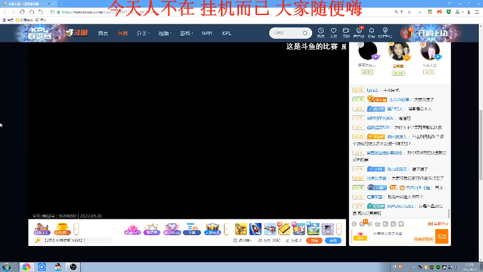Viewport: 483px width, 272px height.
Task: Click the username kjnz1 in chat
Action: coord(372,90)
